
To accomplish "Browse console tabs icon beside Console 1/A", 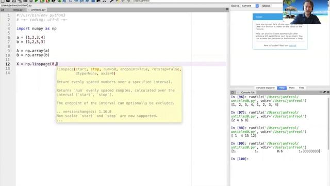I will pos(233,92).
